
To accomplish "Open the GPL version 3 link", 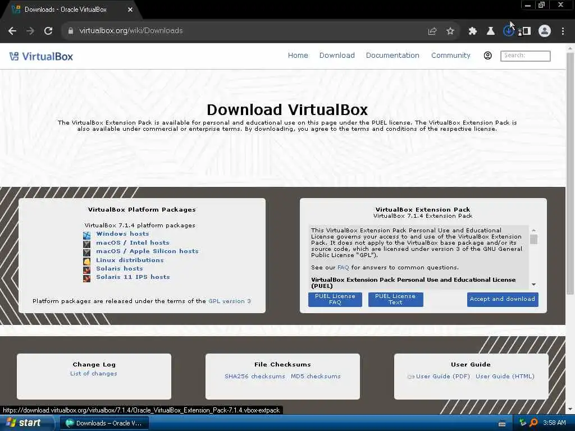I will 230,301.
